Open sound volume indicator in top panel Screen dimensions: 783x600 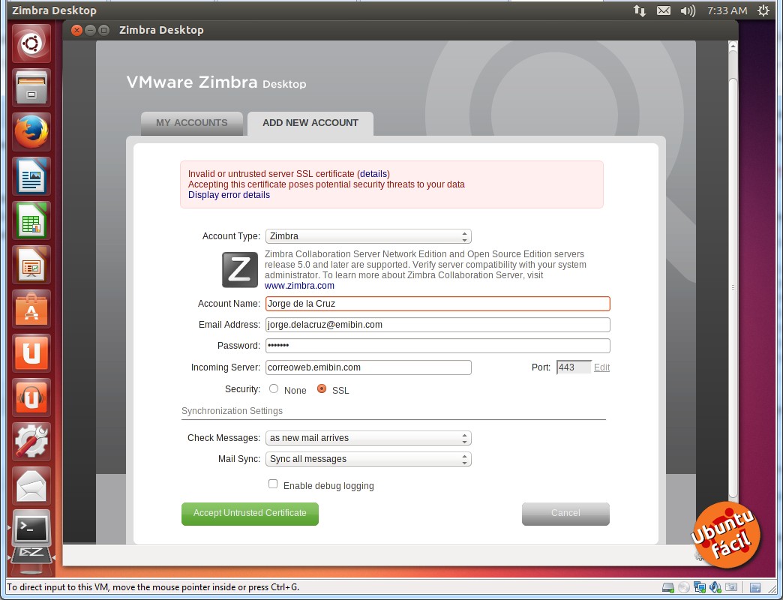[x=688, y=10]
